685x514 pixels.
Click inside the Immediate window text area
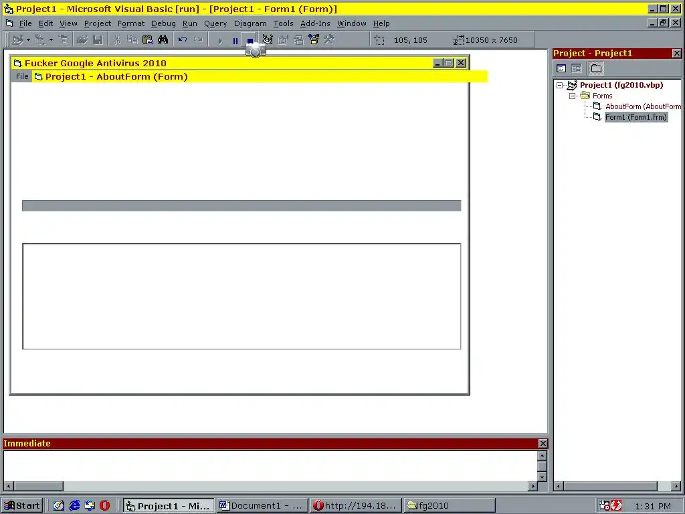pyautogui.click(x=270, y=466)
